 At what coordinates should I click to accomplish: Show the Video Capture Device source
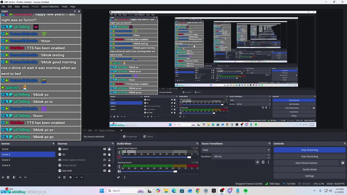click(104, 160)
